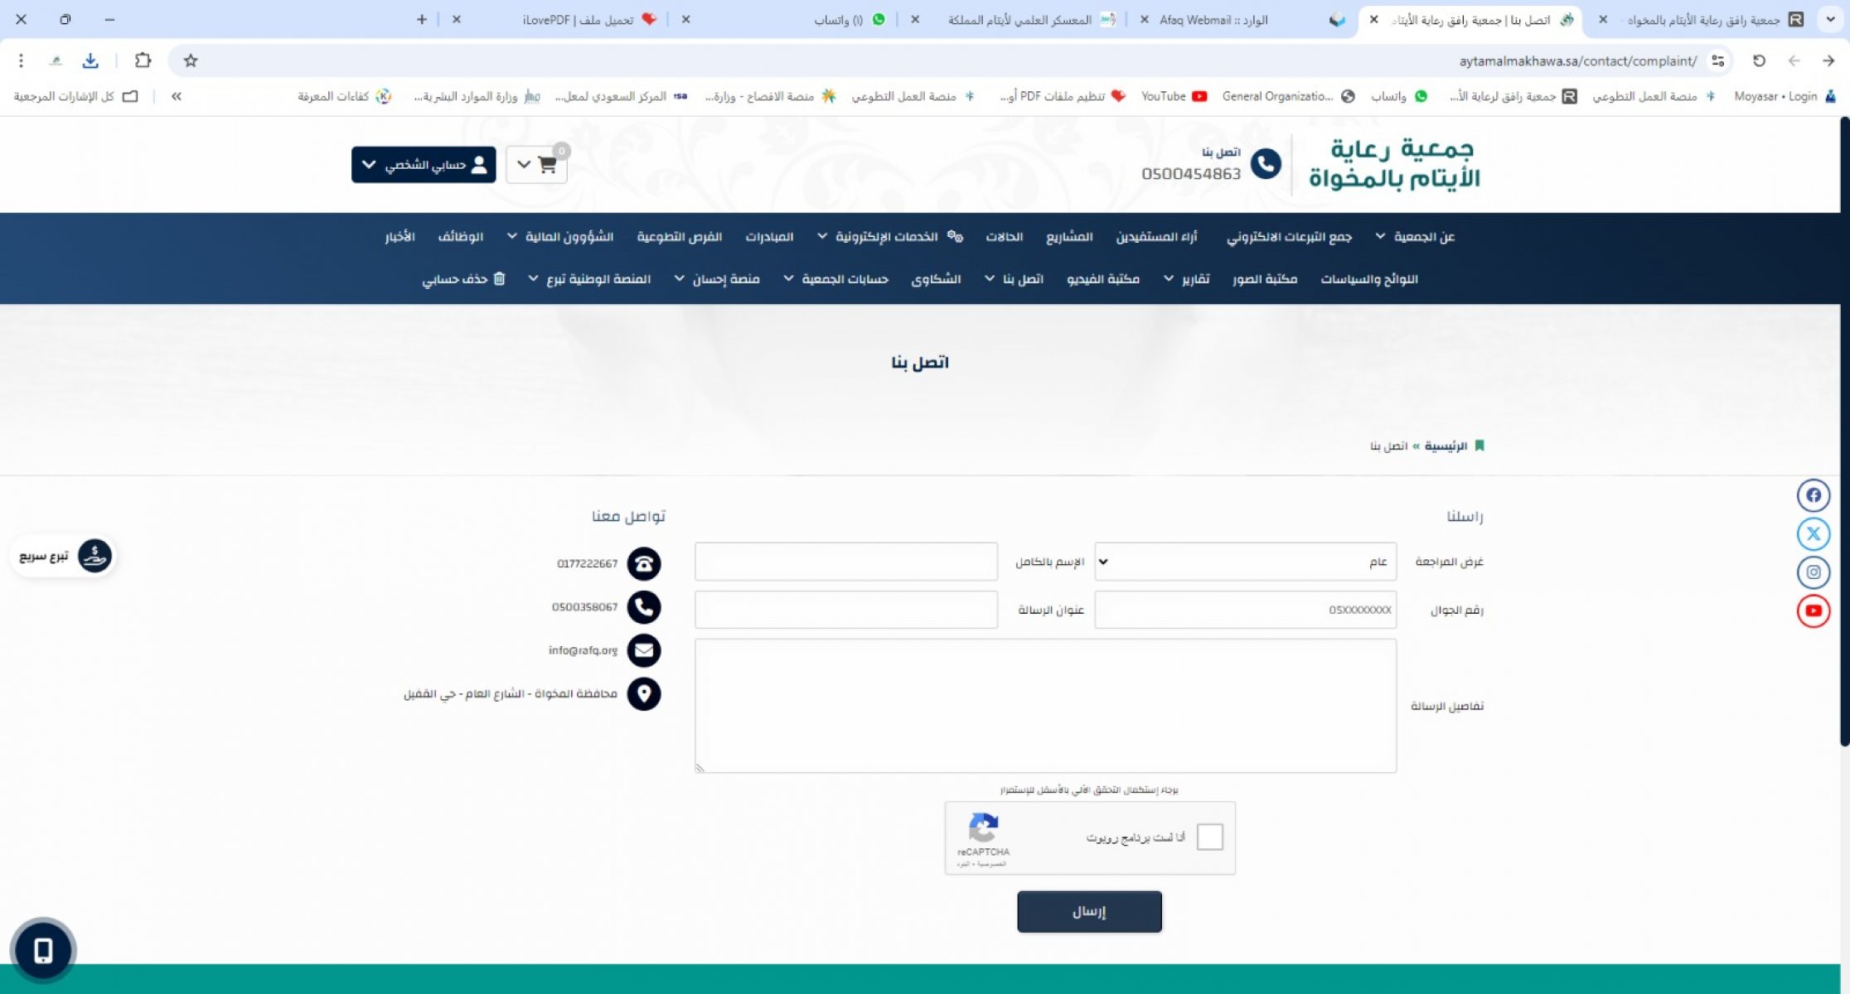1850x994 pixels.
Task: Open the X (Twitter) social link
Action: 1813,533
